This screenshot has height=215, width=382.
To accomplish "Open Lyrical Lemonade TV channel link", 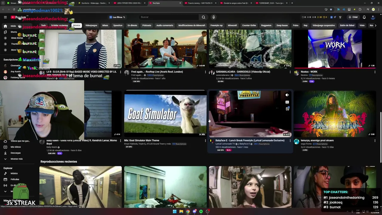I will pyautogui.click(x=225, y=144).
